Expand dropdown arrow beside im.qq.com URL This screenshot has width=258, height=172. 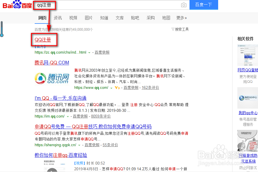pyautogui.click(x=68, y=117)
